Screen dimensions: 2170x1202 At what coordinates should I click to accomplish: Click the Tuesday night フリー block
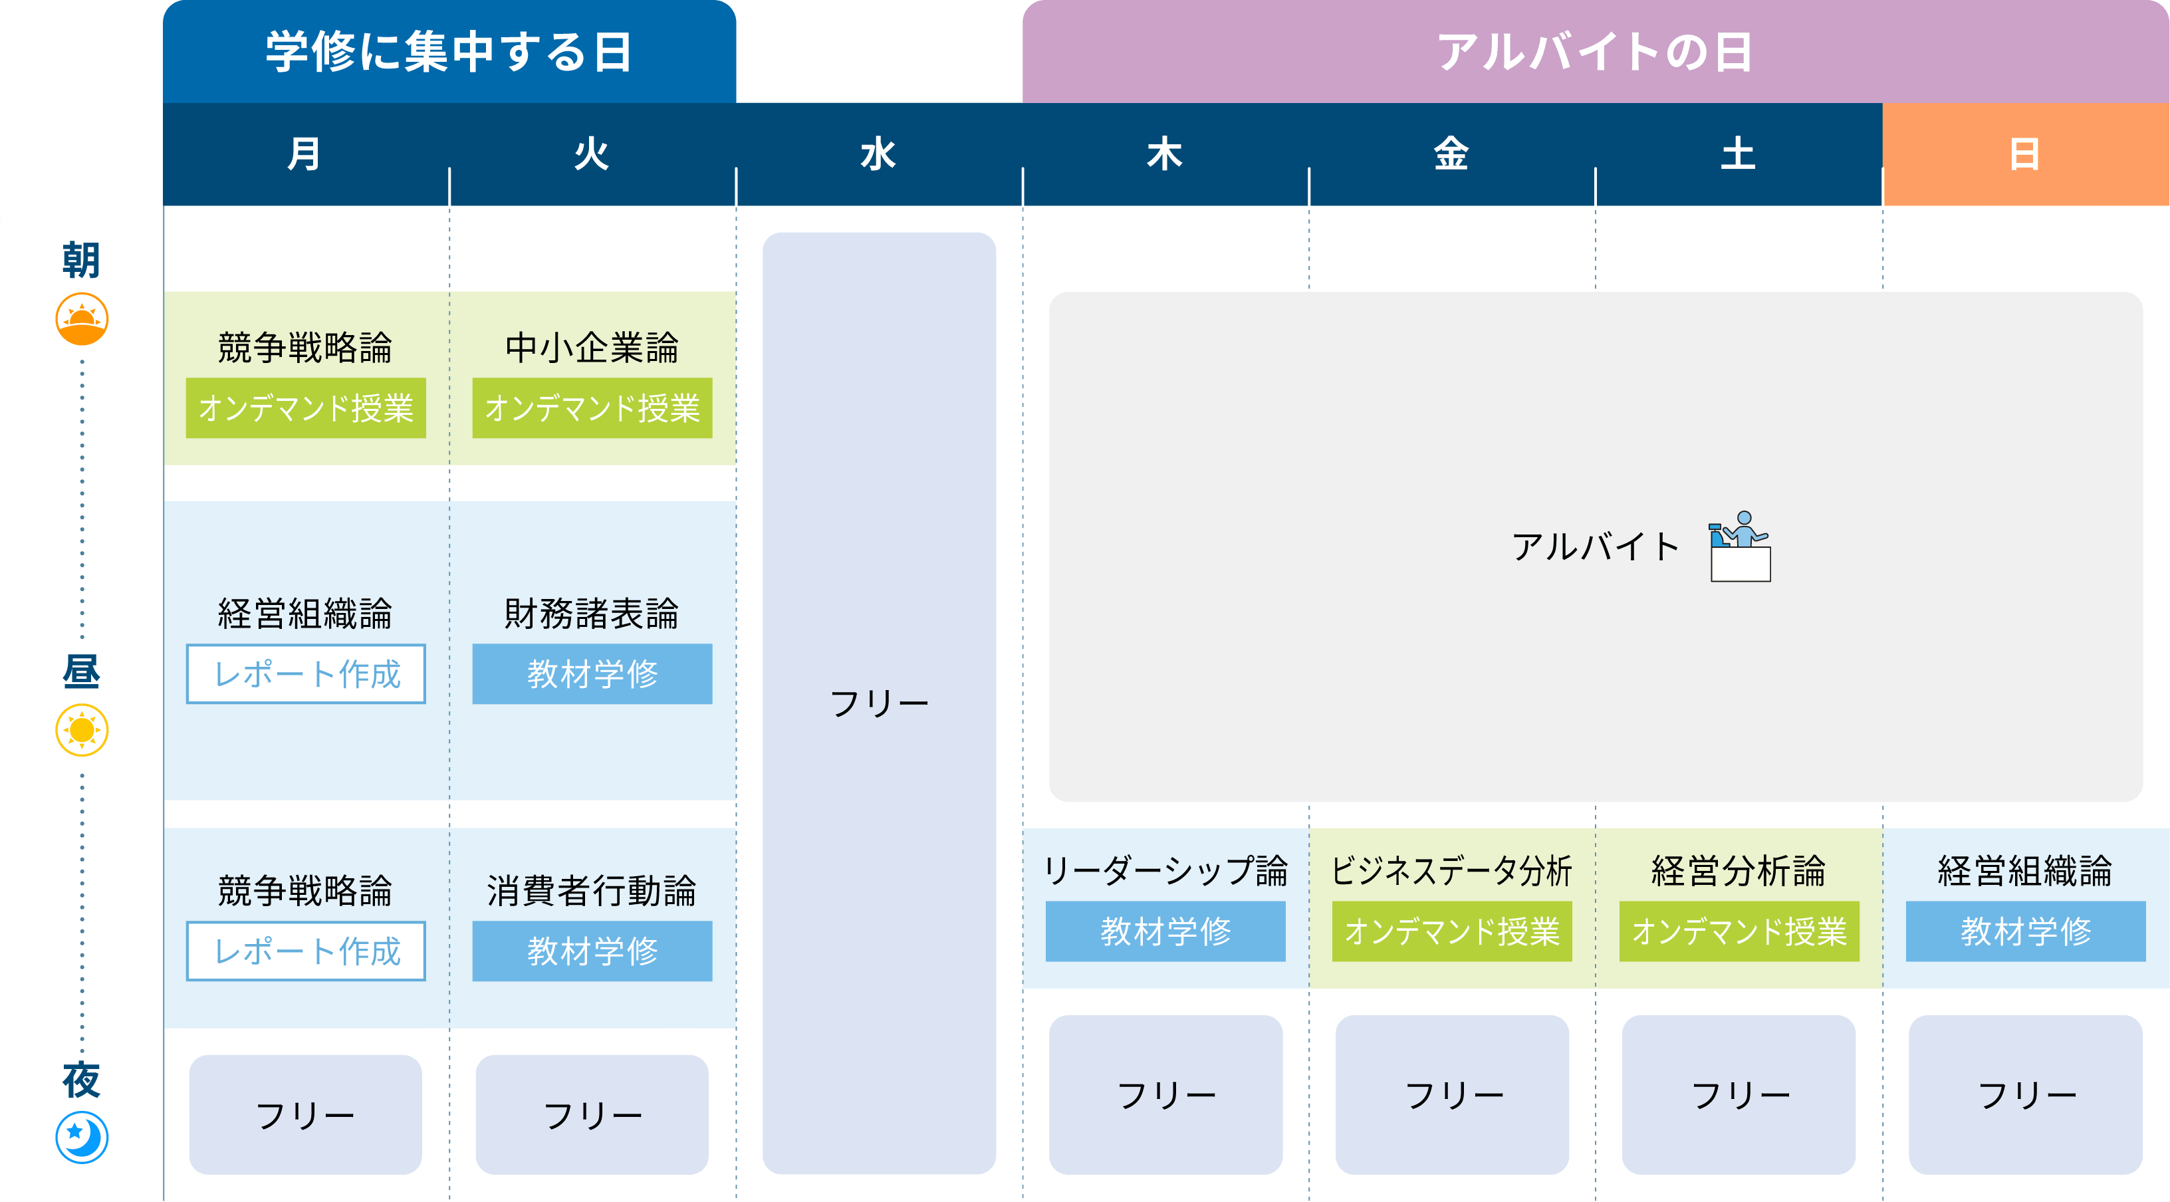(x=592, y=1114)
